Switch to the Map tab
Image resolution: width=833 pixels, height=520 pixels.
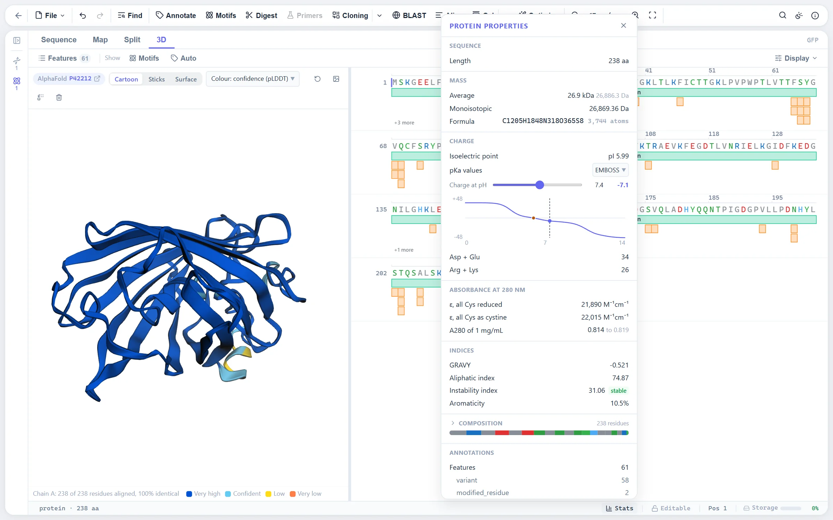pyautogui.click(x=100, y=40)
